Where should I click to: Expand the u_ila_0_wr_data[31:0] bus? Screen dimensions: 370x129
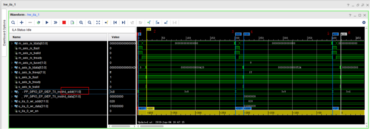12,106
